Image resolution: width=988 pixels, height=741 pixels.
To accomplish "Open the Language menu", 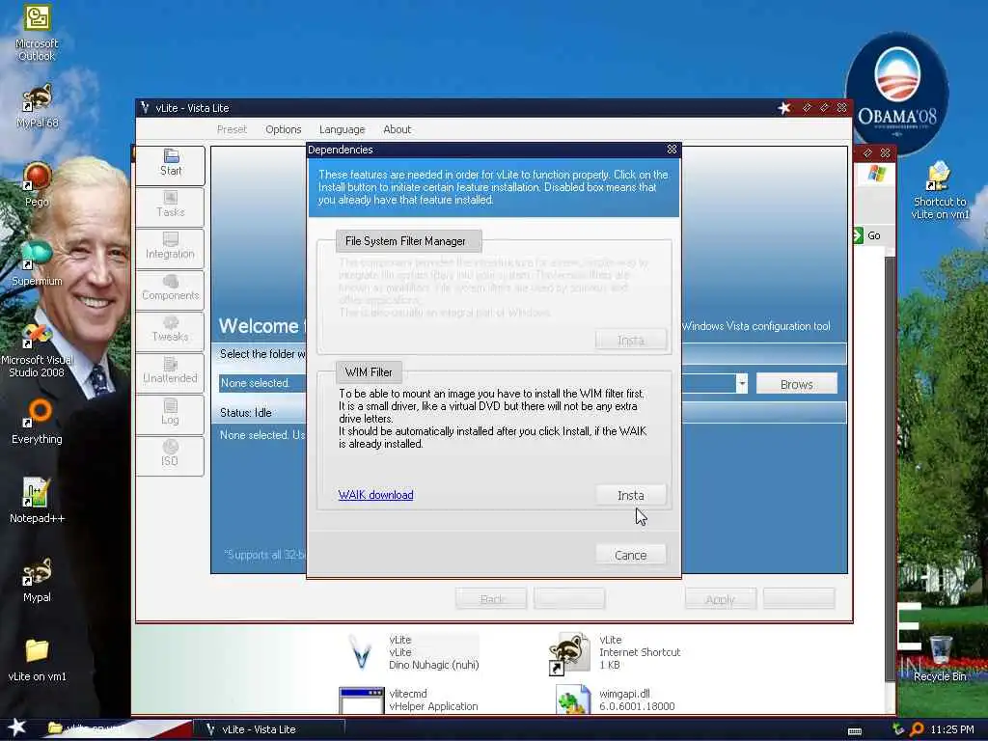I will click(343, 129).
